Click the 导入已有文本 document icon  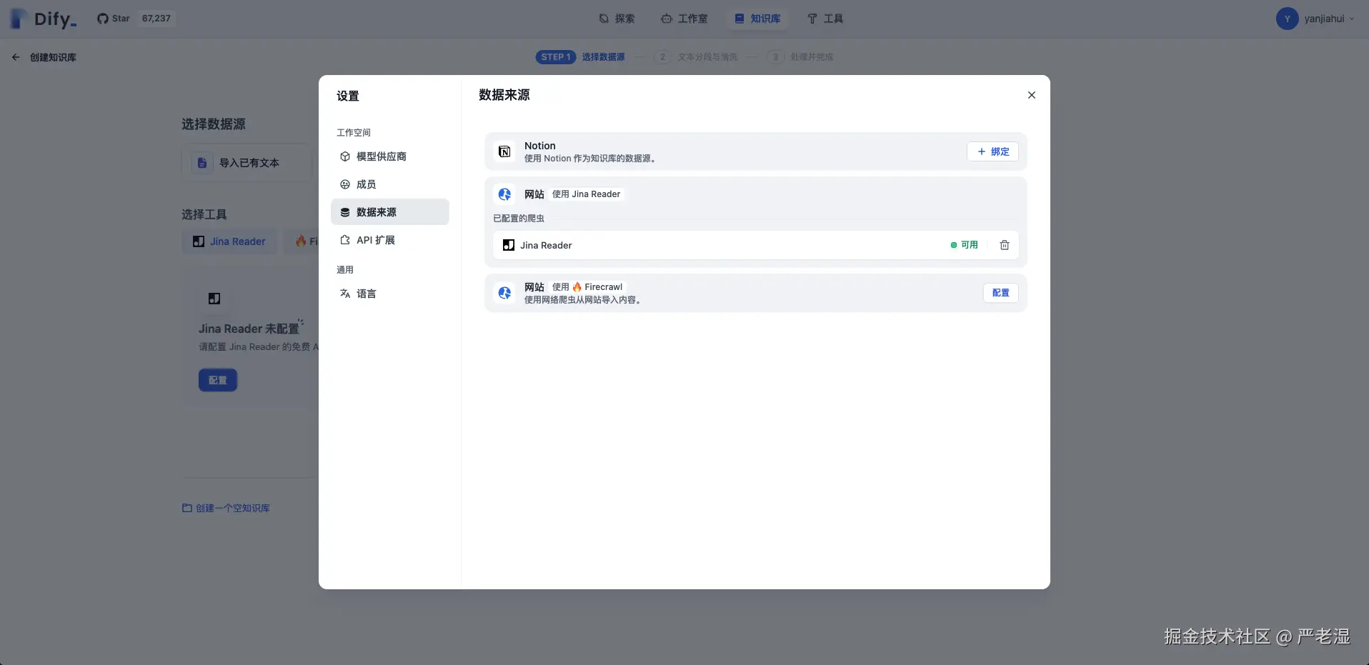pos(202,163)
